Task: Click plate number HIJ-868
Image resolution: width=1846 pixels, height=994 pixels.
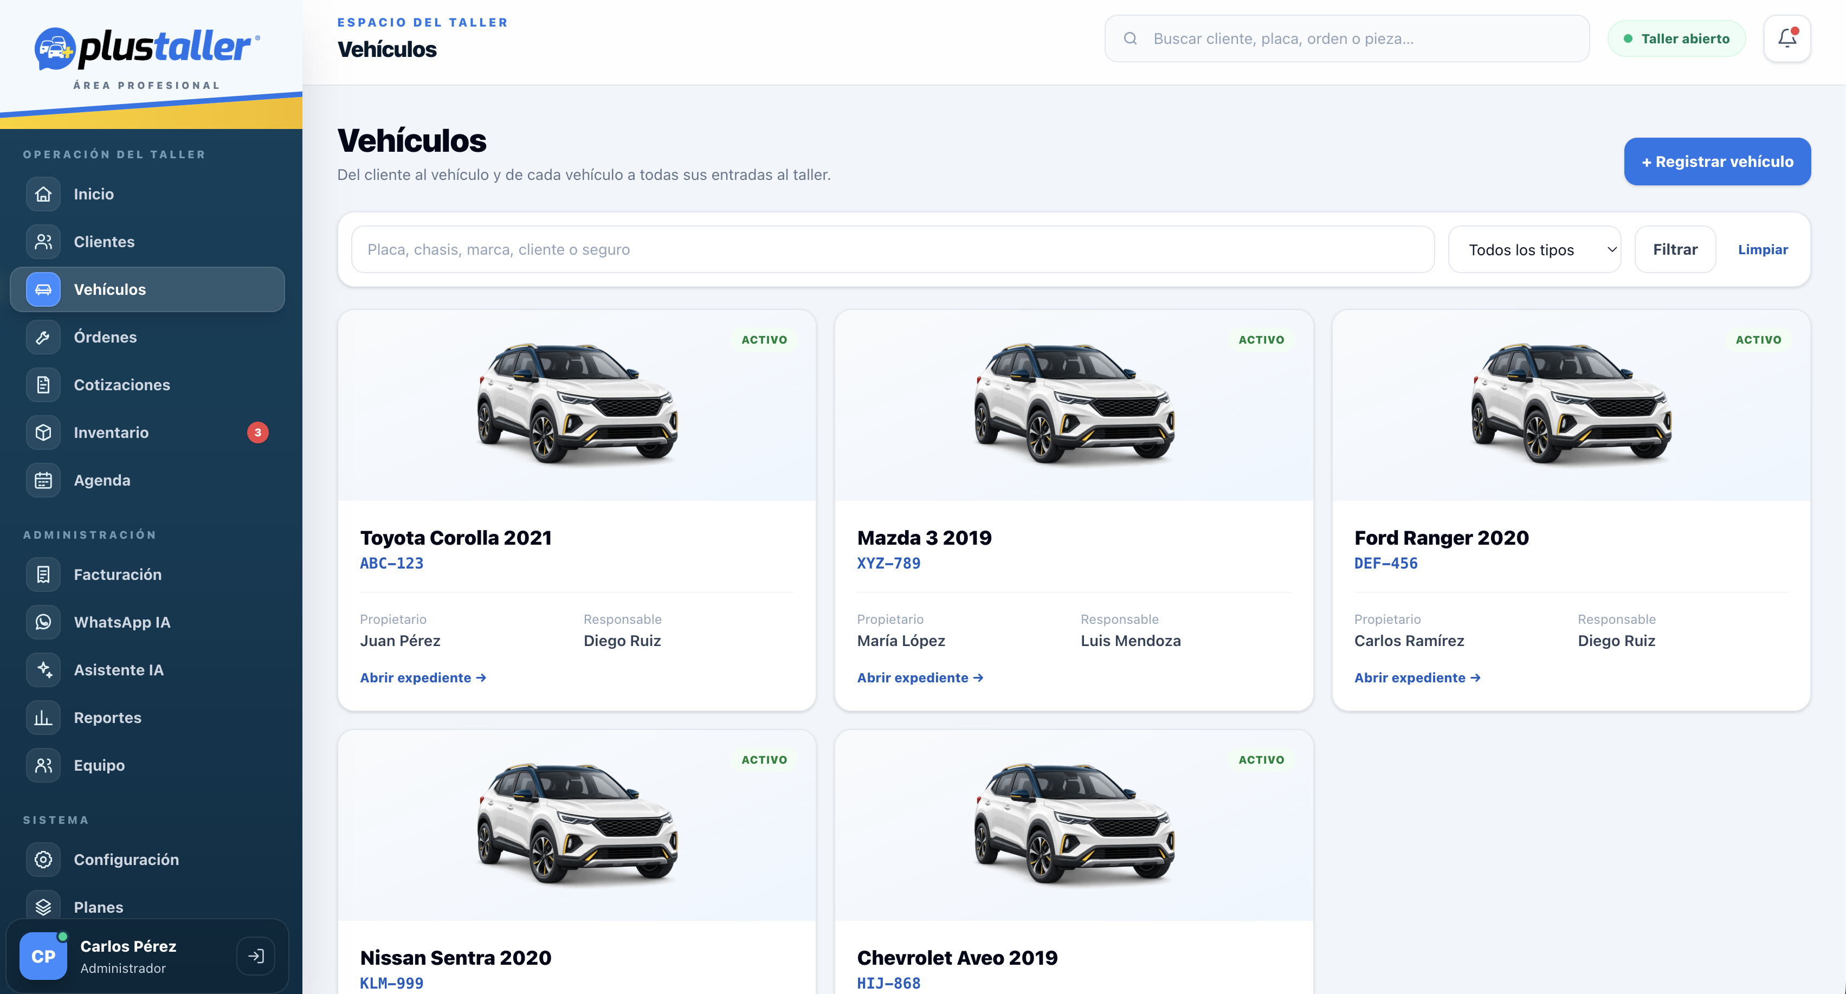Action: coord(889,983)
